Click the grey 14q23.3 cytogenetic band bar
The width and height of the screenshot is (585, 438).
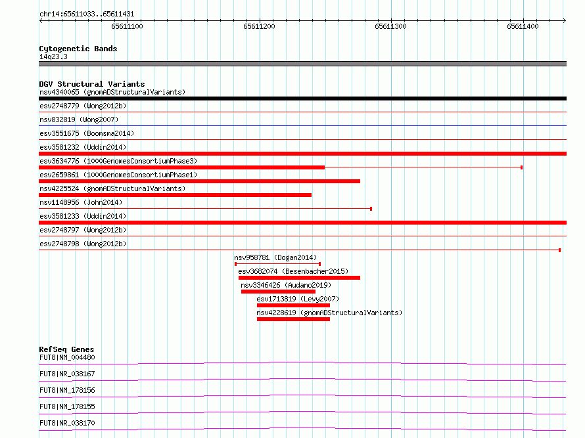tap(302, 64)
